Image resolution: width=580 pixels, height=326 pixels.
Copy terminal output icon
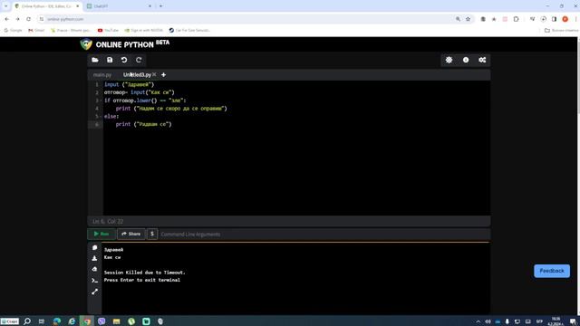click(94, 247)
